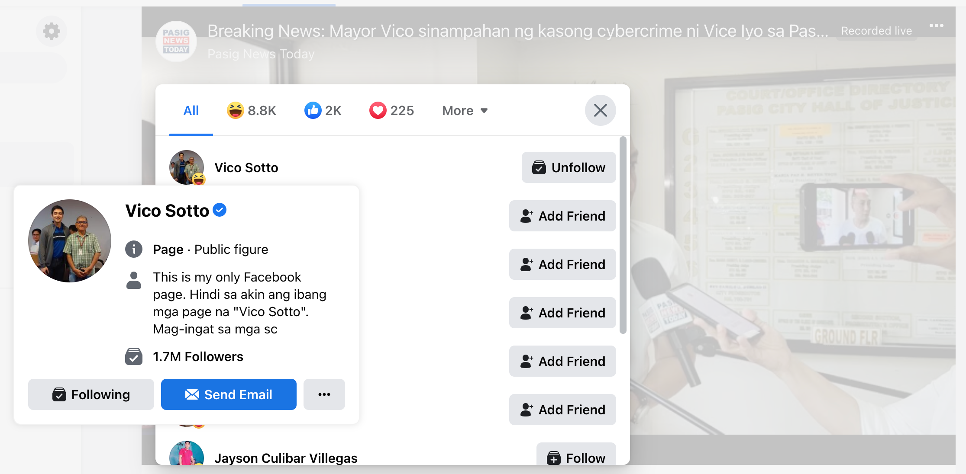Click the followers icon beside 1.7M Followers
This screenshot has height=474, width=966.
click(134, 357)
